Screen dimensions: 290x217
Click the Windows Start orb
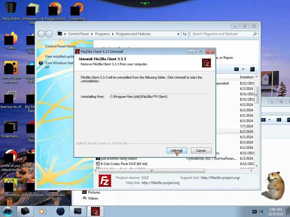8,211
